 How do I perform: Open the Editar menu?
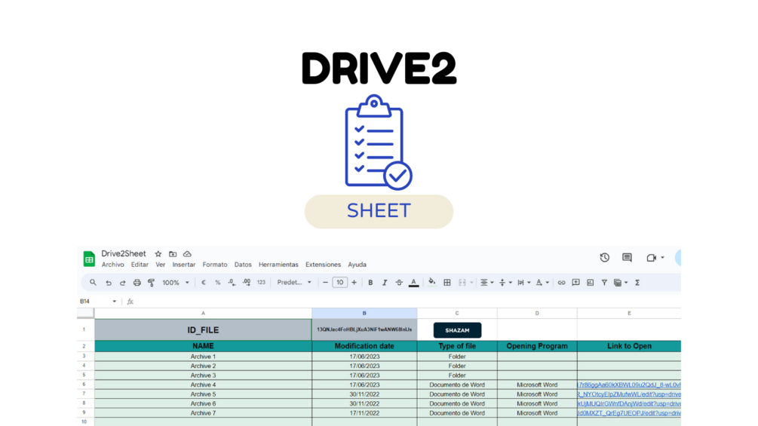point(140,265)
